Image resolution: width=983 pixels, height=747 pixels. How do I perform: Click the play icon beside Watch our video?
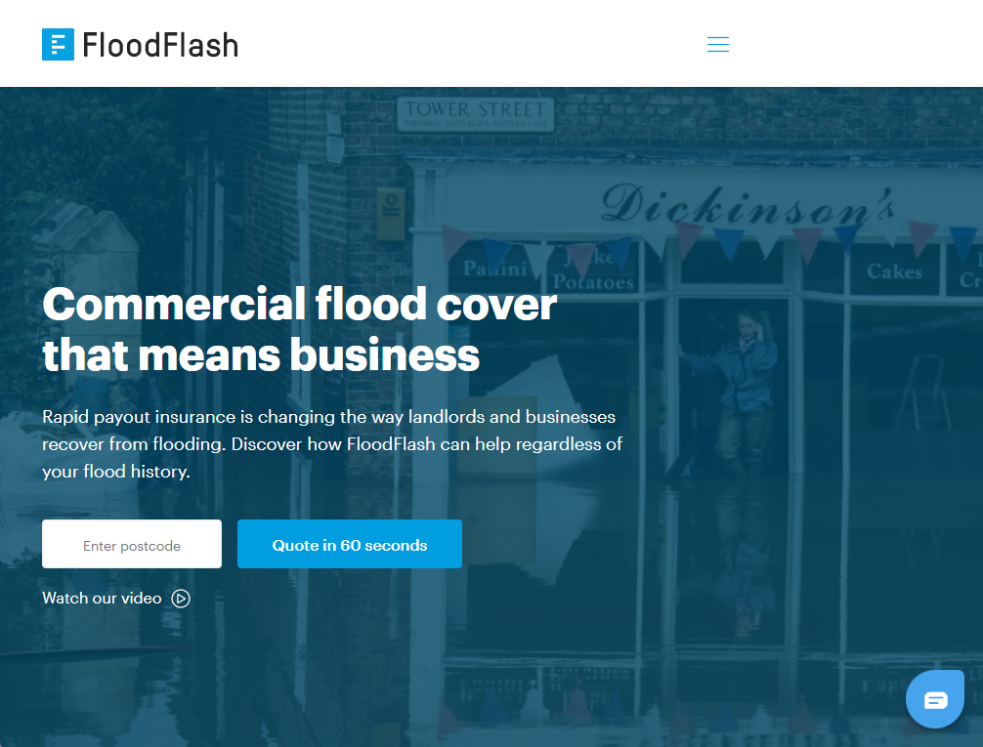coord(180,599)
